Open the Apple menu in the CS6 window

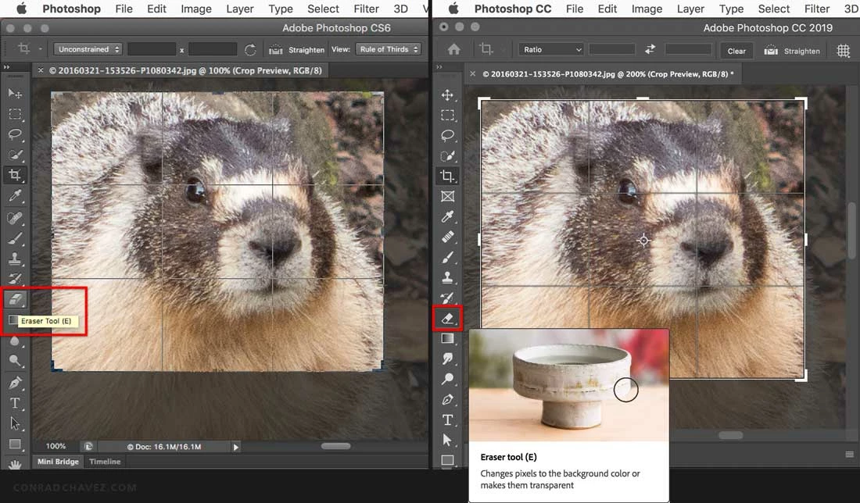[x=22, y=9]
